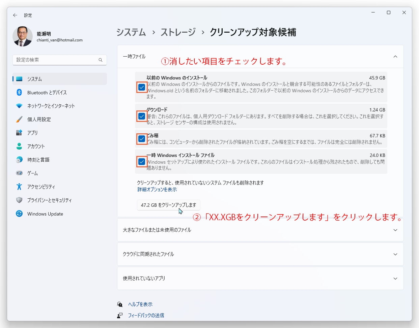Select 時刻と言語 in sidebar

[60, 160]
